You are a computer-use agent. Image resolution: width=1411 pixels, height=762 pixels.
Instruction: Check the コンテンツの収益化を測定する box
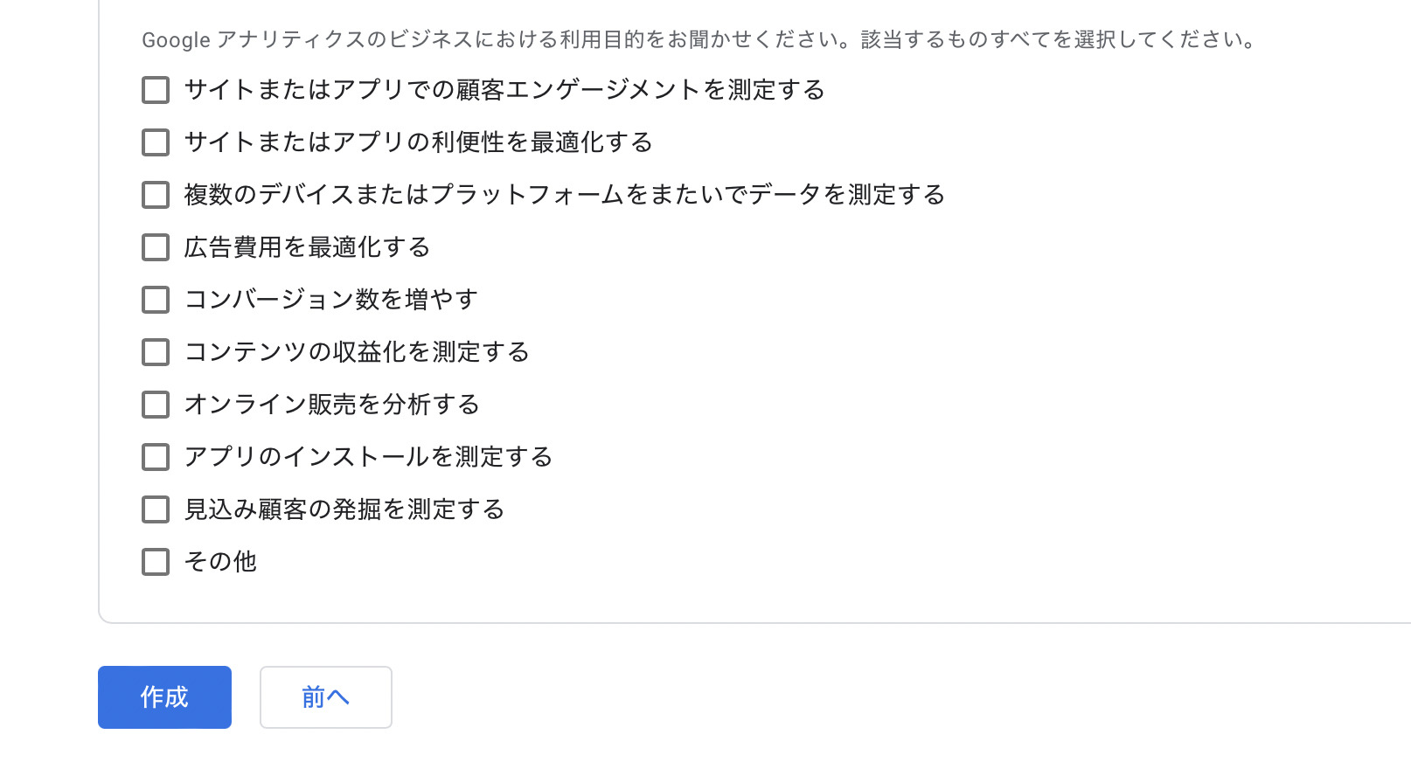tap(156, 352)
